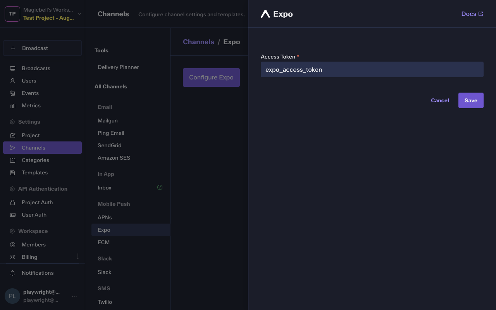Open Project Auth settings
Image resolution: width=496 pixels, height=310 pixels.
point(42,202)
